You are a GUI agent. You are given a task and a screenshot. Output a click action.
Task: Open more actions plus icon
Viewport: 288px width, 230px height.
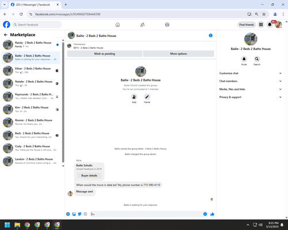click(x=68, y=214)
